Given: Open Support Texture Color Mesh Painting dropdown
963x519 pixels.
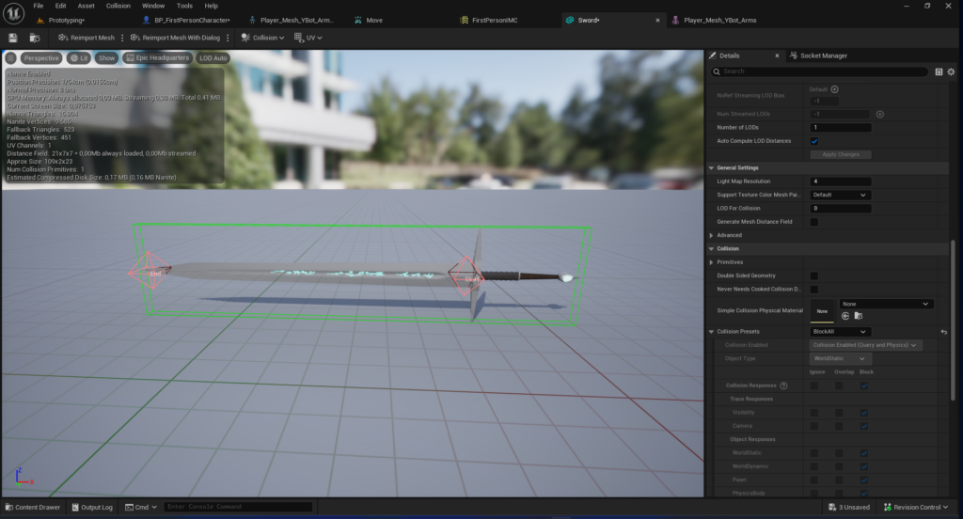Looking at the screenshot, I should tap(840, 195).
